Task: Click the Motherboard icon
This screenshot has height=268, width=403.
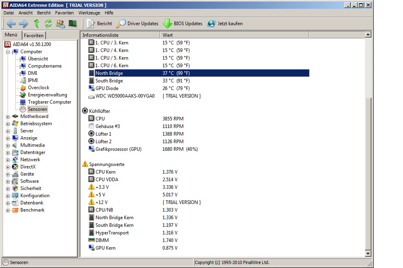Action: 15,116
